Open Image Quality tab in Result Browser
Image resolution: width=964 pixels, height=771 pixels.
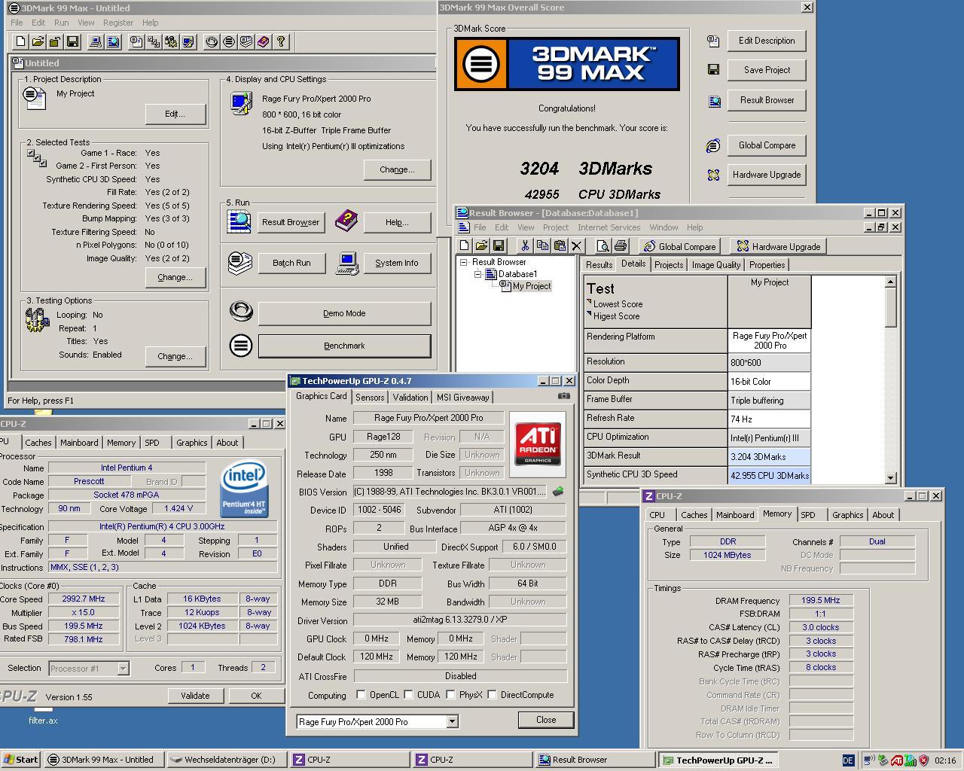[x=716, y=265]
